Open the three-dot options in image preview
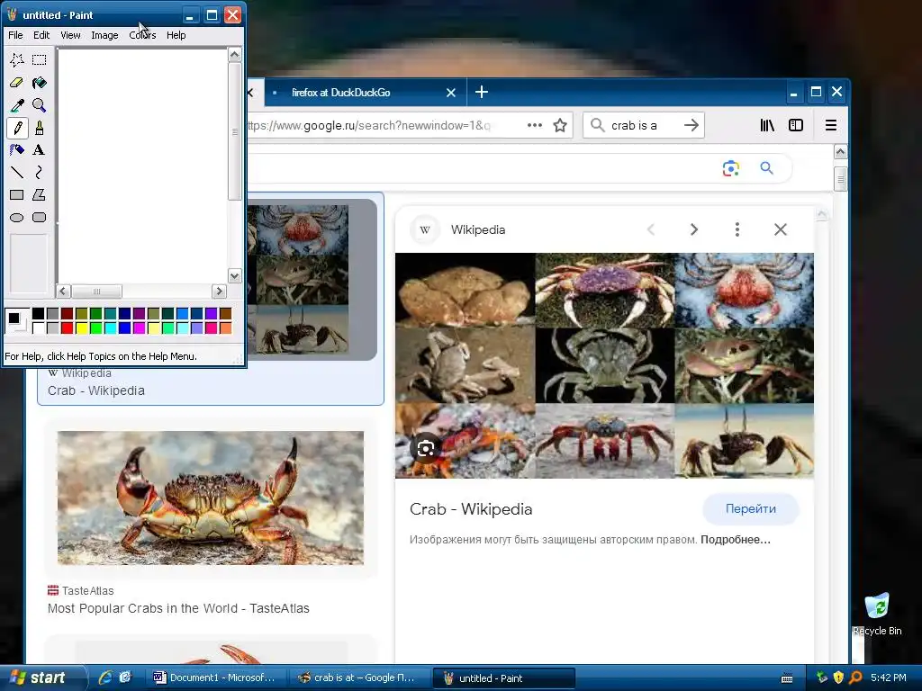The height and width of the screenshot is (691, 922). pos(737,229)
